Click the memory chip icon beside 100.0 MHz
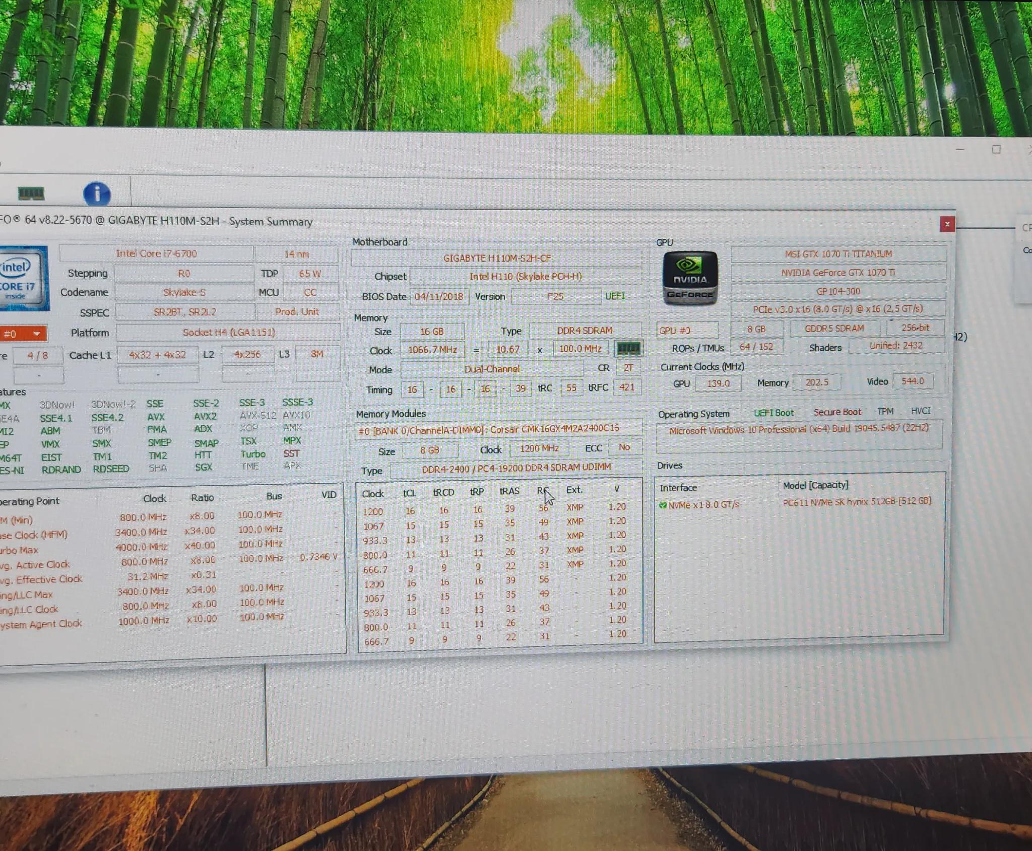Screen dimensions: 1032x851 628,348
